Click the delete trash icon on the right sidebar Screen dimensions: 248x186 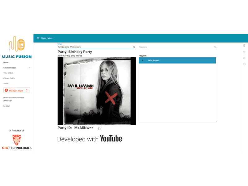[x=244, y=46]
